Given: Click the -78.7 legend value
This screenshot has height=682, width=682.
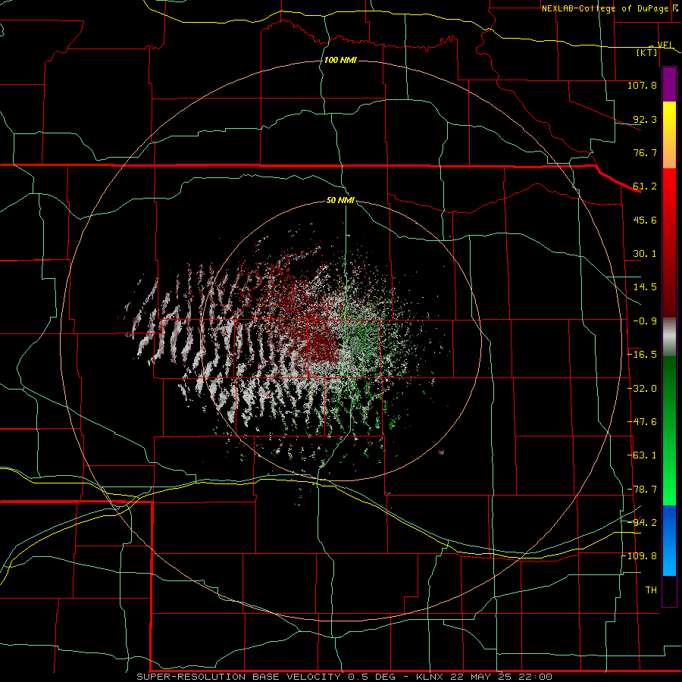Looking at the screenshot, I should [x=642, y=490].
